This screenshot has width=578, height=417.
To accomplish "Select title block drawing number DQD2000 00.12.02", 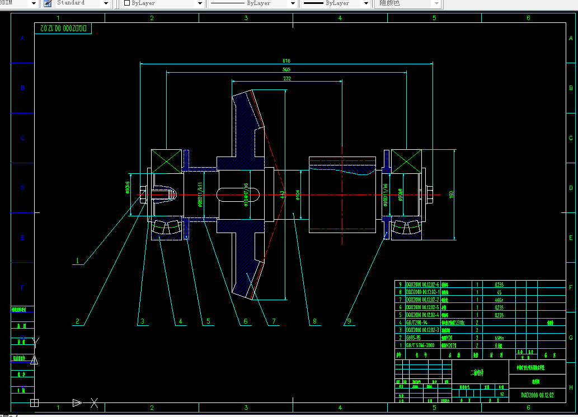I will tap(537, 395).
